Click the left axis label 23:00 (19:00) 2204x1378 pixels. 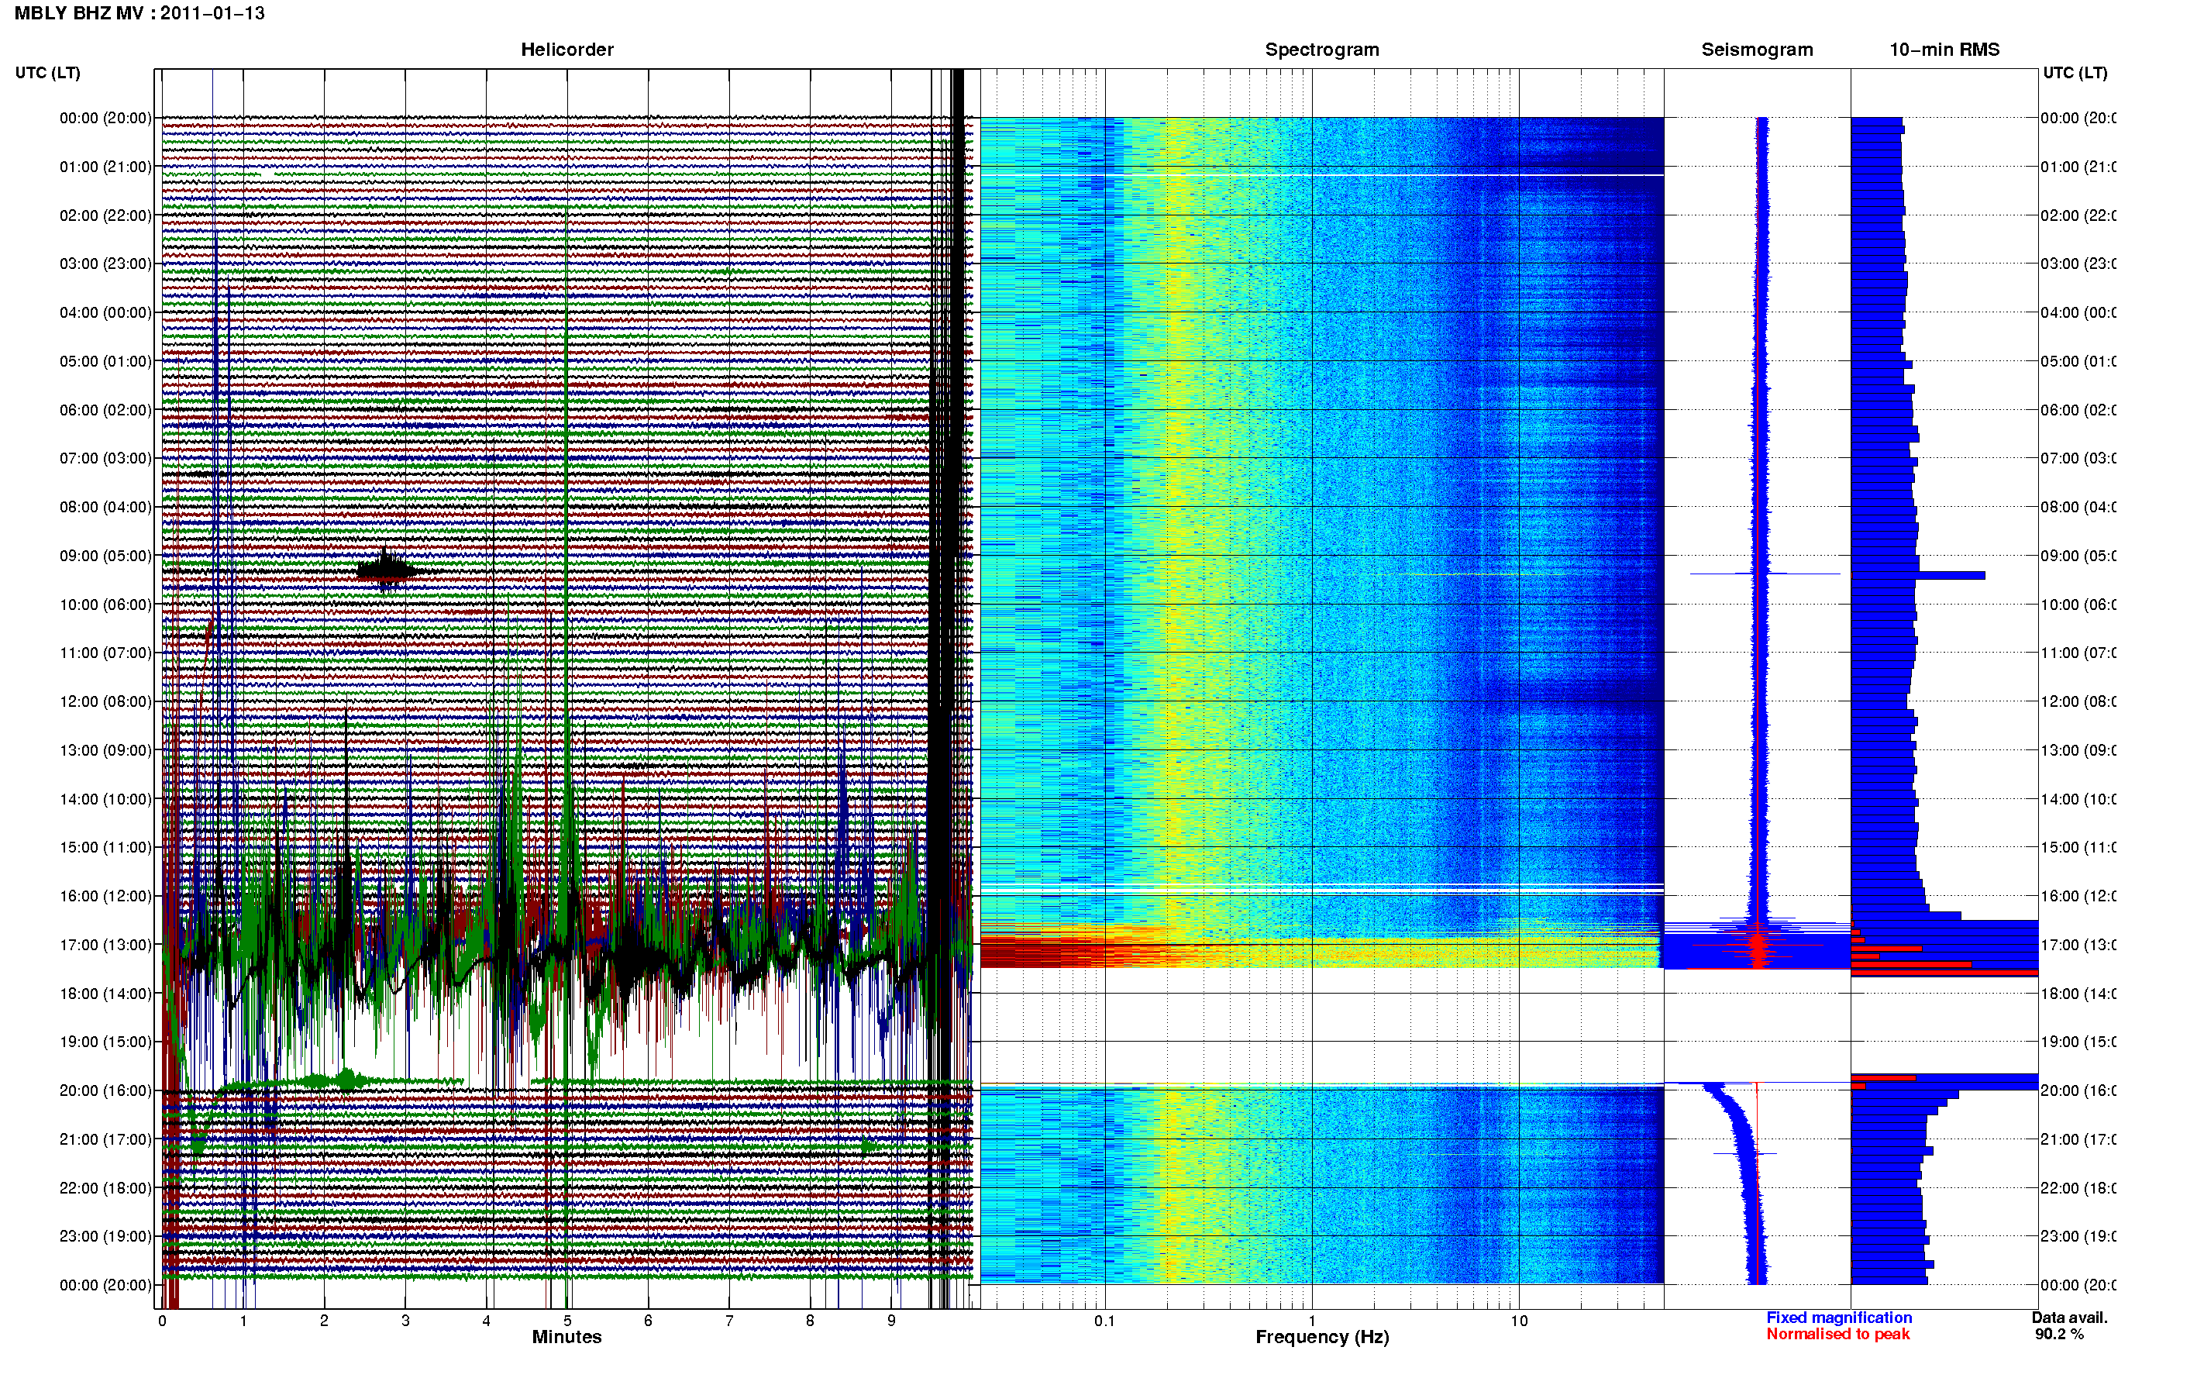coord(105,1237)
